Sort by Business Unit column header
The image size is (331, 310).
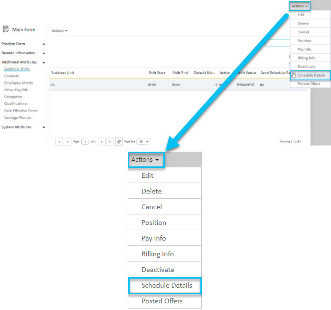(x=63, y=73)
